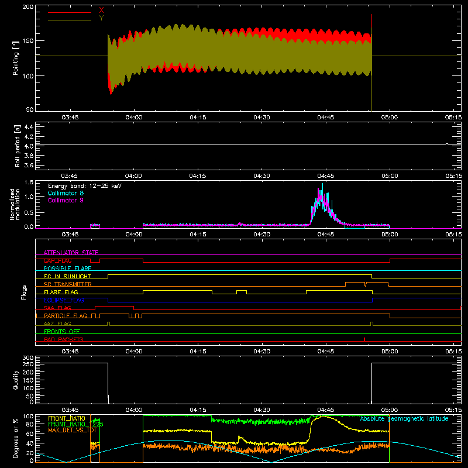Click the '04:30' label under the modulation plot

[x=261, y=235]
